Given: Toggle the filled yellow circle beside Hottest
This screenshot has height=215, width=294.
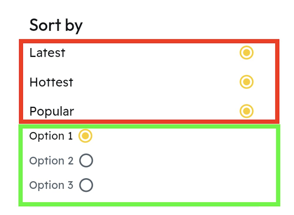Looking at the screenshot, I should pos(246,82).
